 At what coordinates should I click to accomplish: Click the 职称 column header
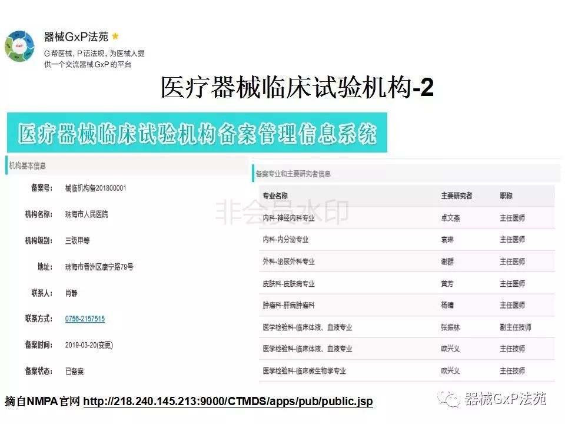pos(506,196)
